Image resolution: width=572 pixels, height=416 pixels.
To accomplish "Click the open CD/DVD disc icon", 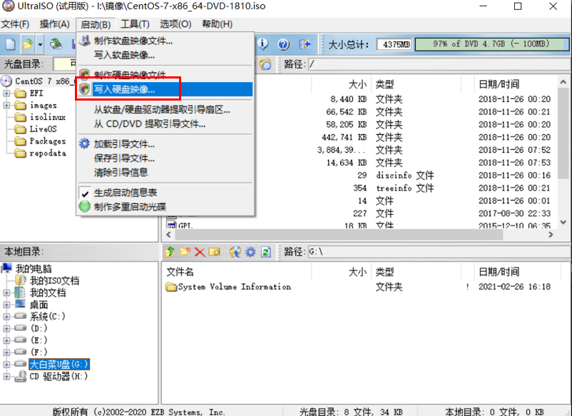I will coord(56,44).
